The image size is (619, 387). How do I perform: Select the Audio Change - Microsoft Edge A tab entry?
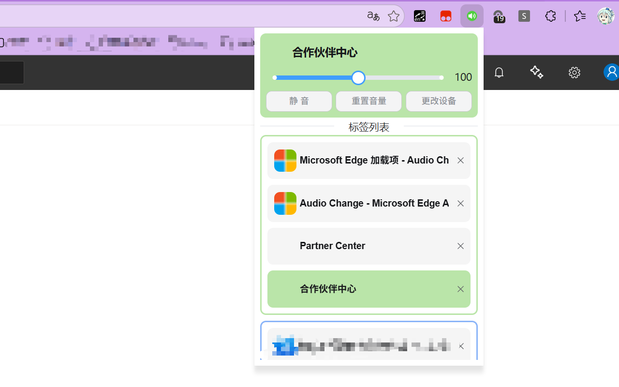tap(368, 203)
